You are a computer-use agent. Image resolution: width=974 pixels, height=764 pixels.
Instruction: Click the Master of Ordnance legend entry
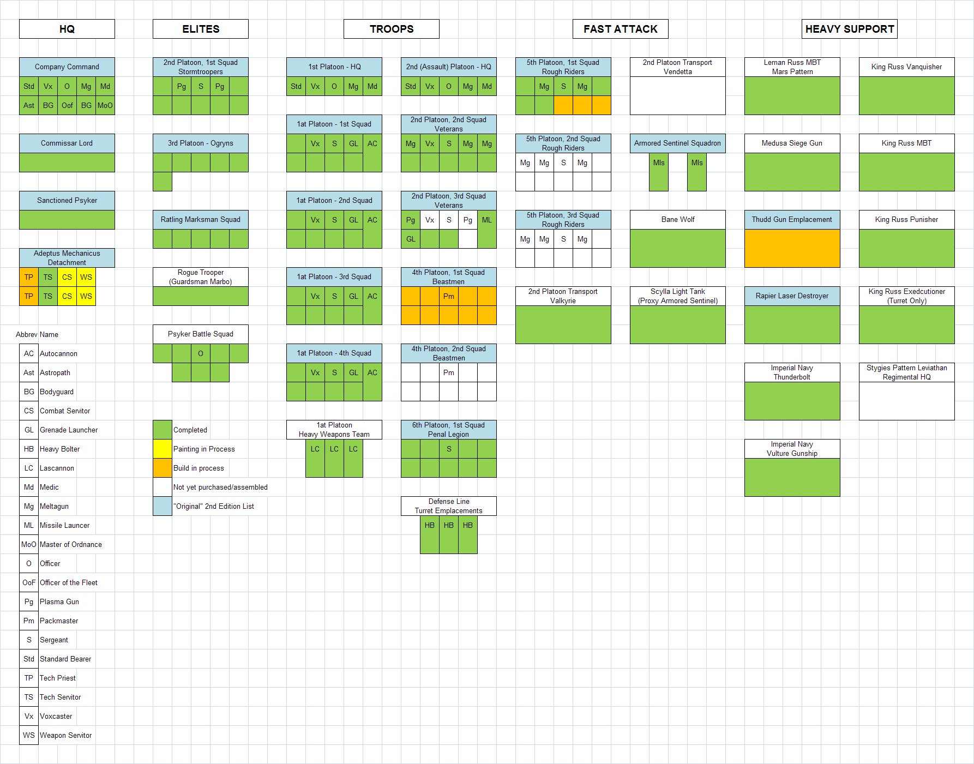tap(71, 544)
